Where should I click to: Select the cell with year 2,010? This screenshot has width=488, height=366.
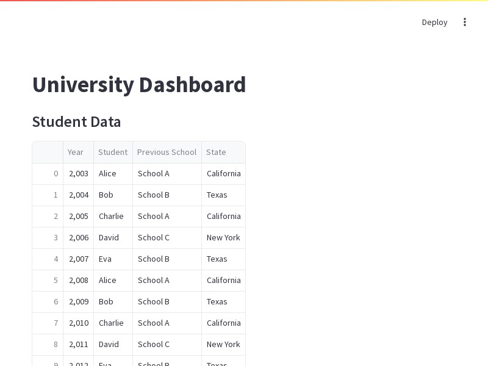79,323
